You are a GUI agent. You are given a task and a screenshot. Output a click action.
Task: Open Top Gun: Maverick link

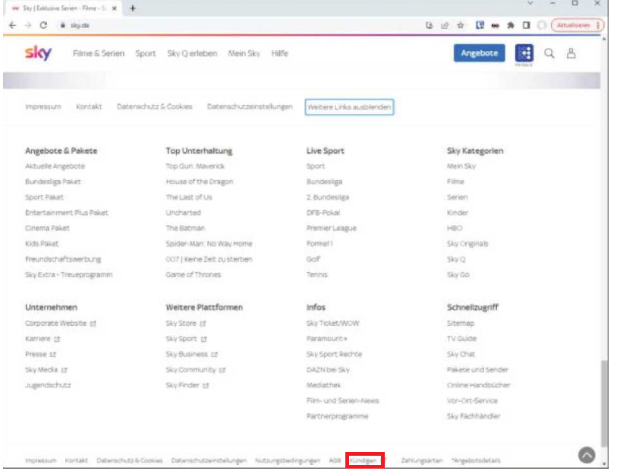(x=195, y=166)
